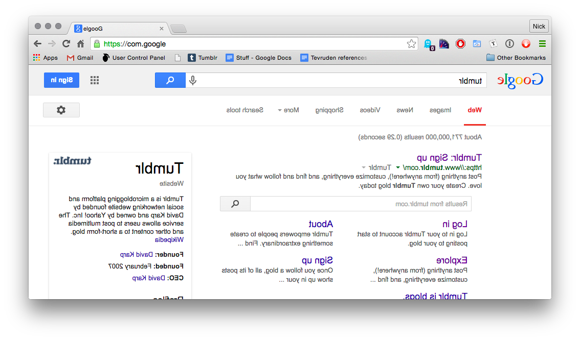Open the Ghostery ghost extension
Image resolution: width=580 pixels, height=340 pixels.
click(x=429, y=44)
